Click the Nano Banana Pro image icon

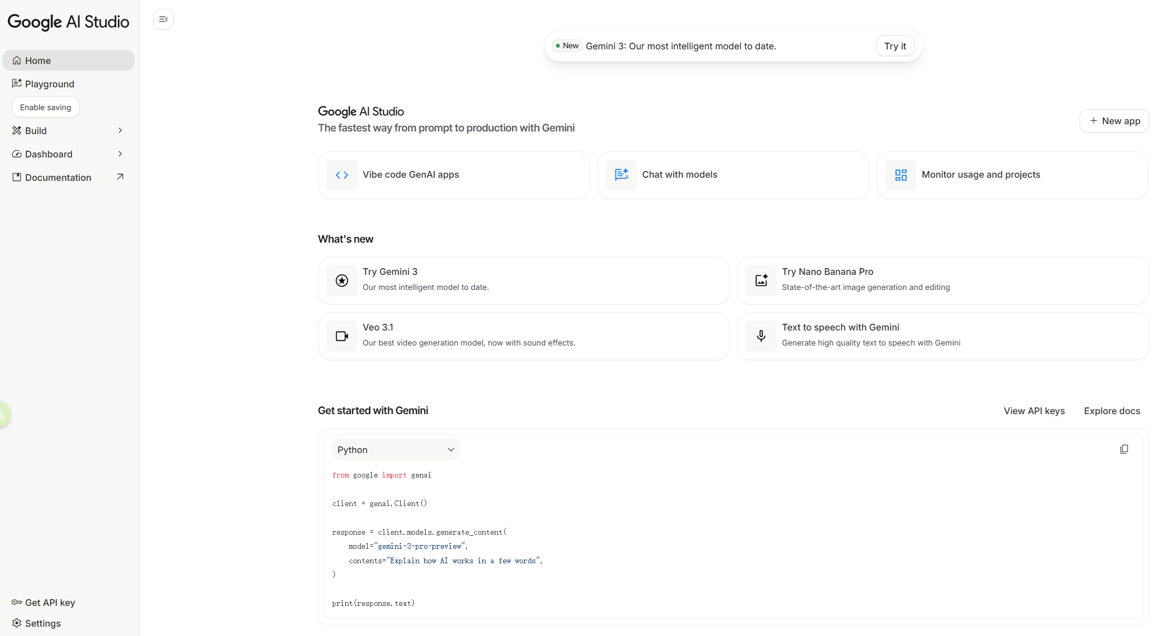click(x=761, y=281)
